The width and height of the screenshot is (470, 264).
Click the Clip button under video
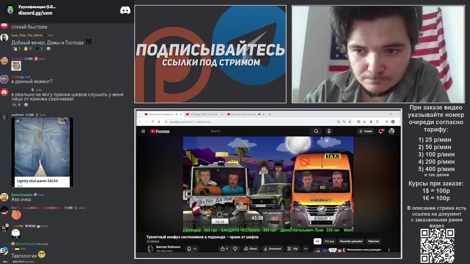coord(293,249)
